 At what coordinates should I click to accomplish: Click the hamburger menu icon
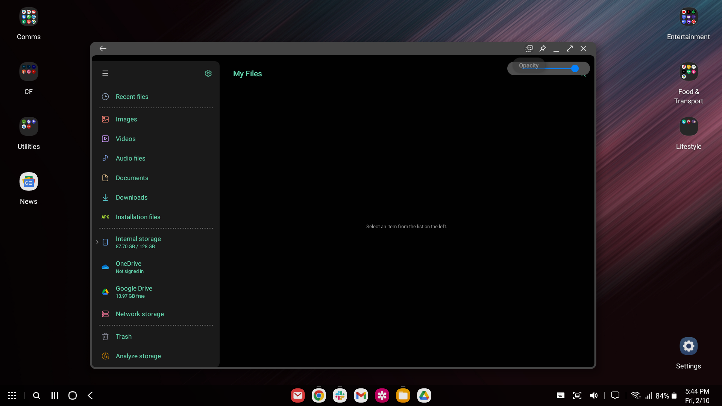point(105,73)
